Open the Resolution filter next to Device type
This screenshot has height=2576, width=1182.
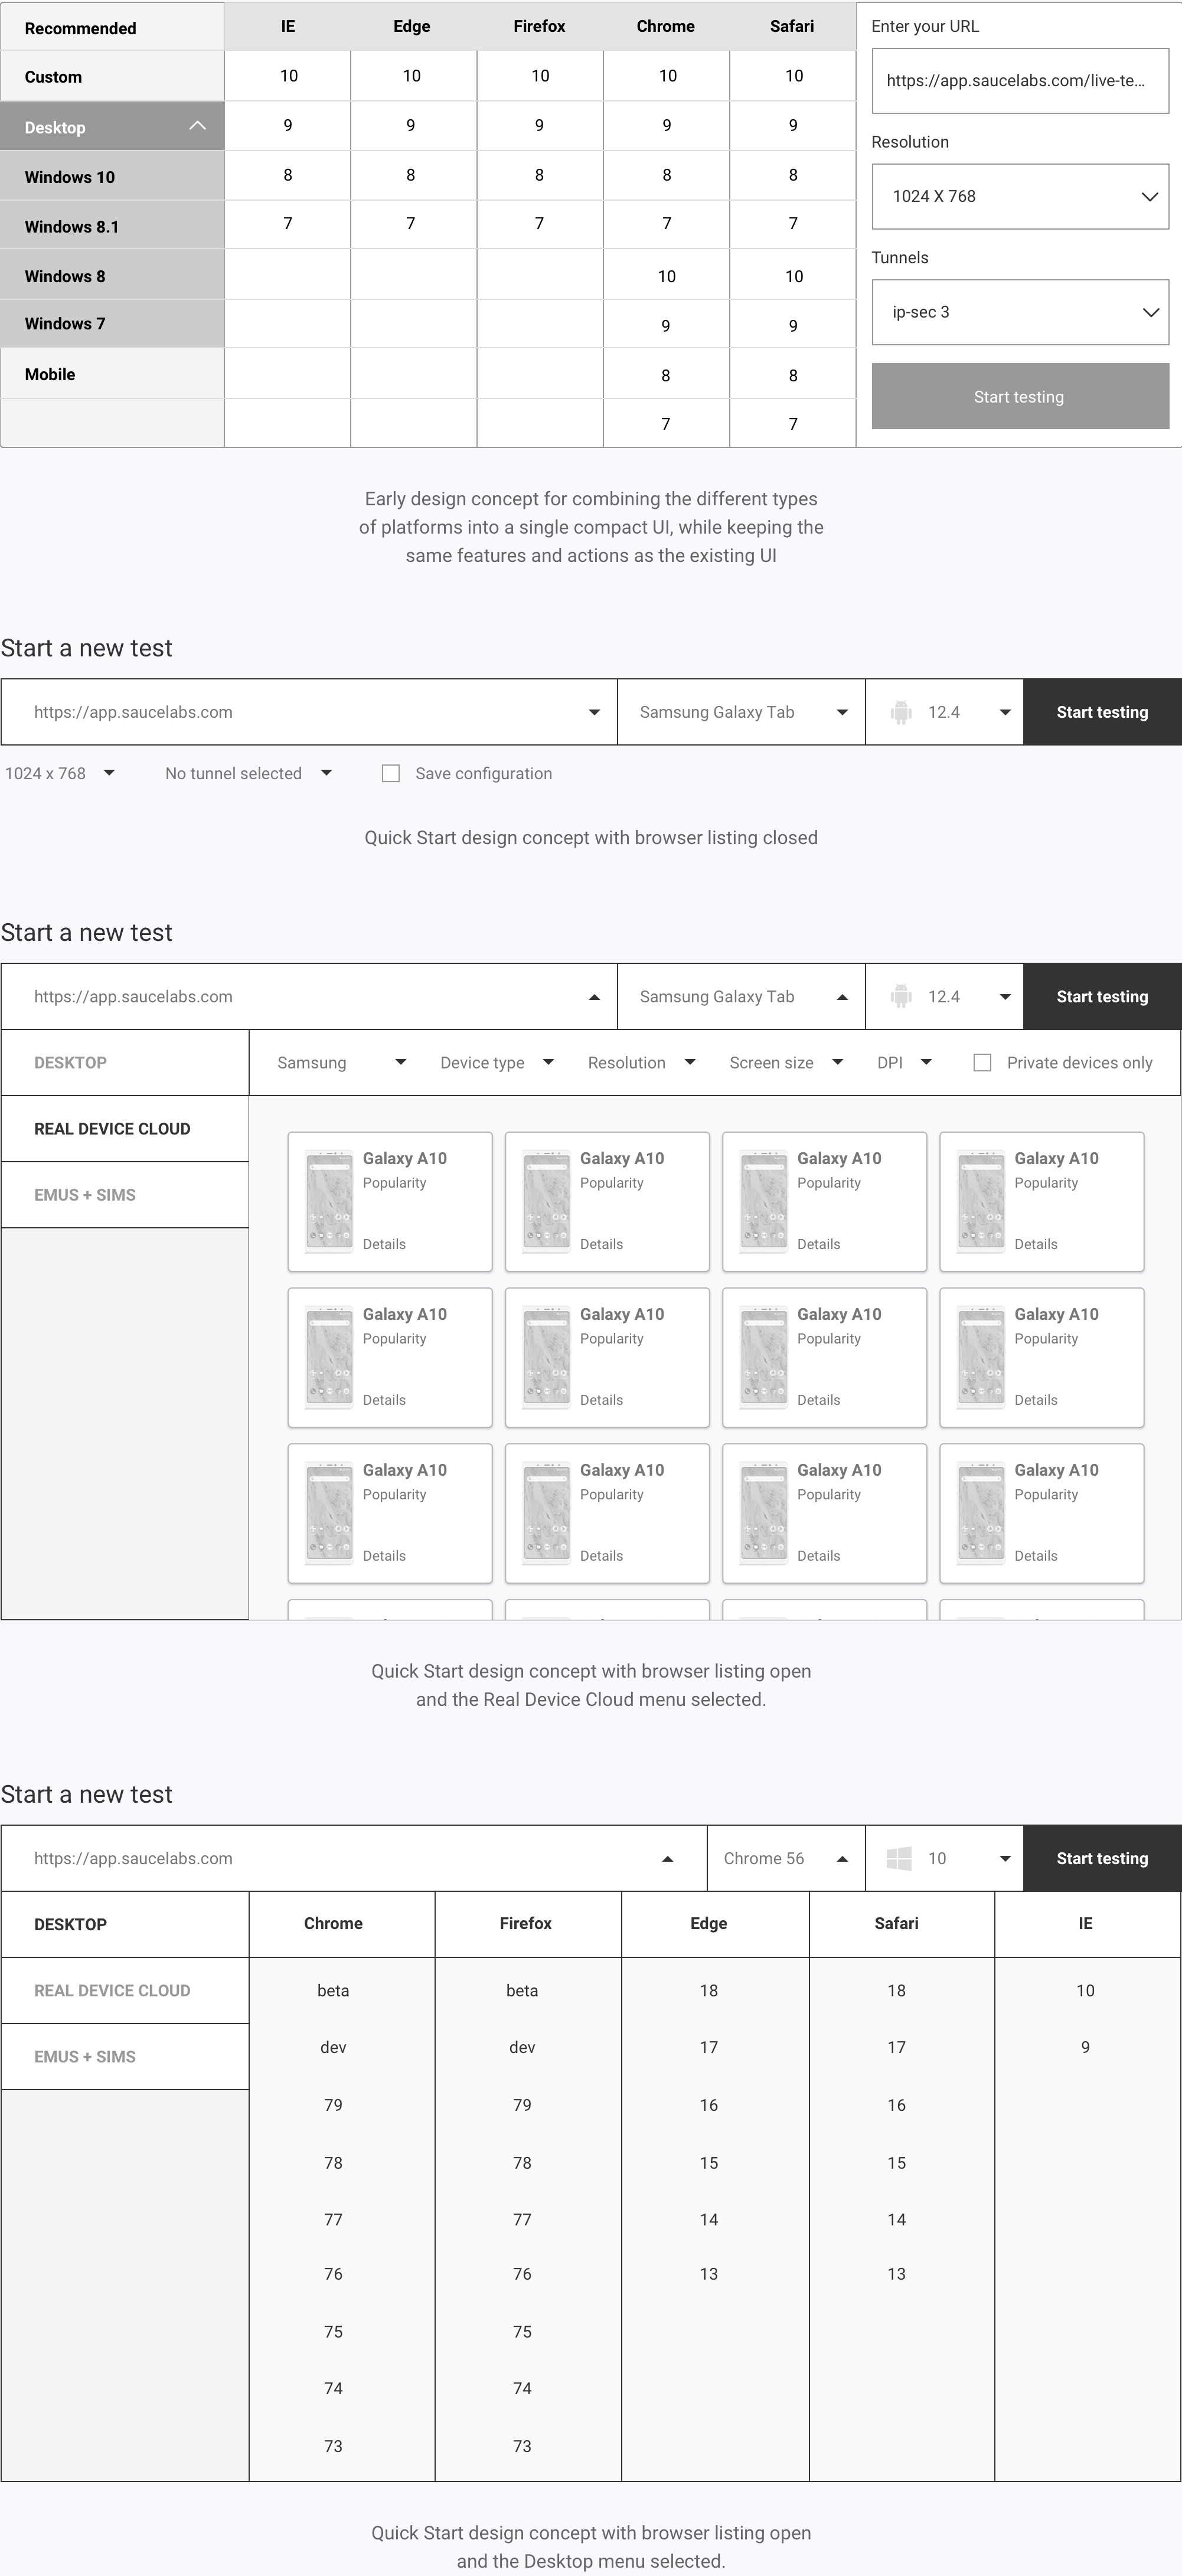(x=641, y=1062)
